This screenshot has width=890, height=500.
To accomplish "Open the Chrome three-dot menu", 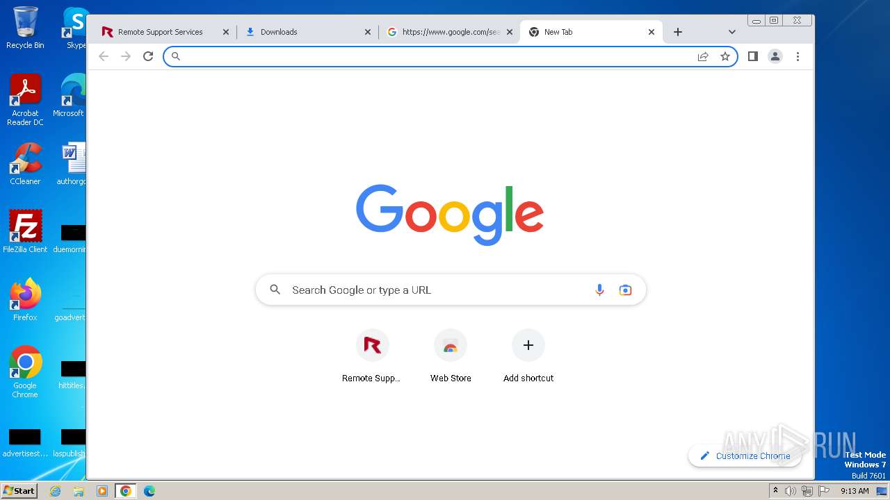I will tap(798, 56).
